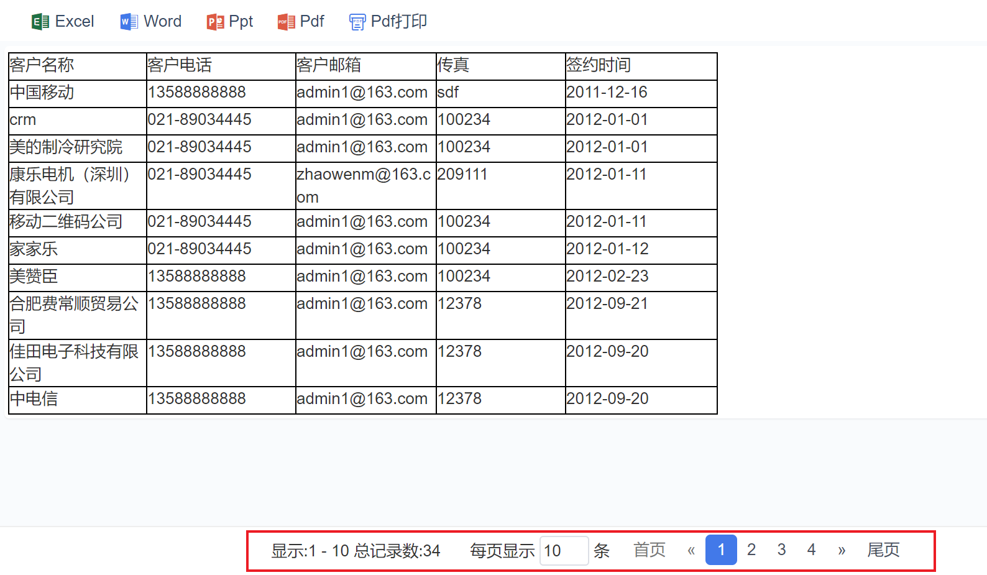Click the crm customer name cell
This screenshot has width=987, height=575.
[78, 121]
